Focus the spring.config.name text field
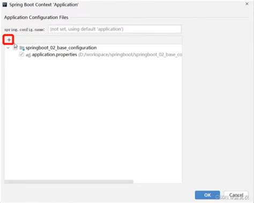The image size is (254, 203). [115, 29]
